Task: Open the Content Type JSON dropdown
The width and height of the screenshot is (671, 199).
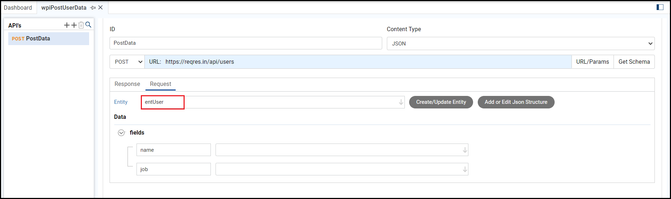Action: coord(520,44)
